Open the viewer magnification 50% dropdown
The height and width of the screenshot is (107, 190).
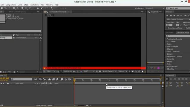coord(51,71)
